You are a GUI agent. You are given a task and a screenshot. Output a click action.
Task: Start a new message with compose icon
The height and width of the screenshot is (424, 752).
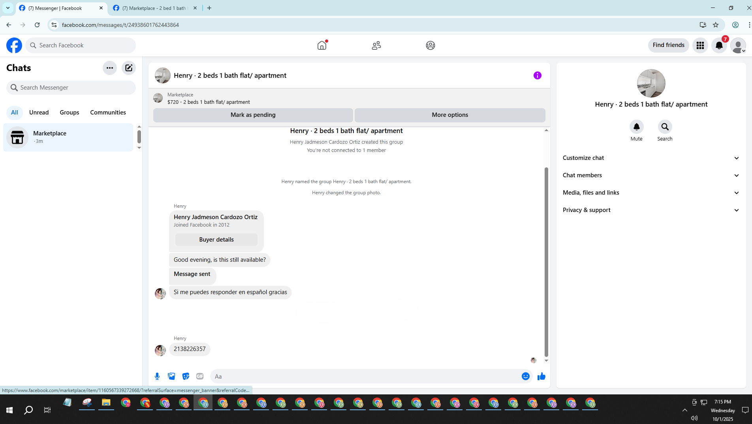(129, 68)
